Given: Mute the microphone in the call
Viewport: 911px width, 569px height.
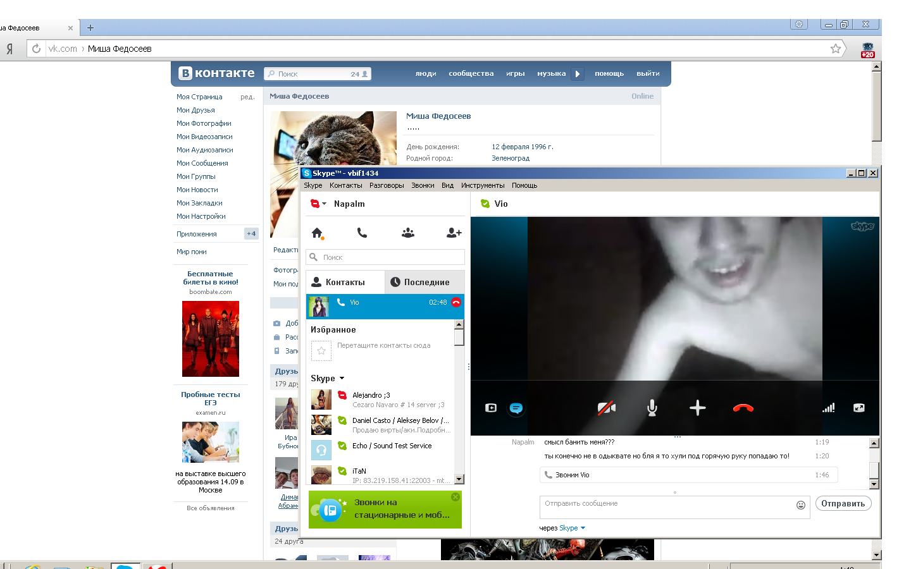Looking at the screenshot, I should [652, 408].
